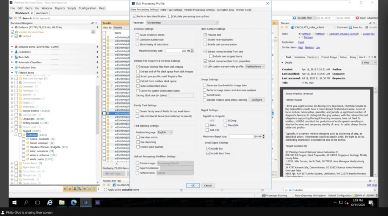Collapse the Tagged tree node
The image size is (388, 216).
[x=12, y=131]
